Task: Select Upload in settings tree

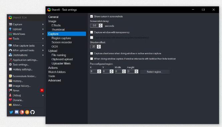Action: click(53, 51)
